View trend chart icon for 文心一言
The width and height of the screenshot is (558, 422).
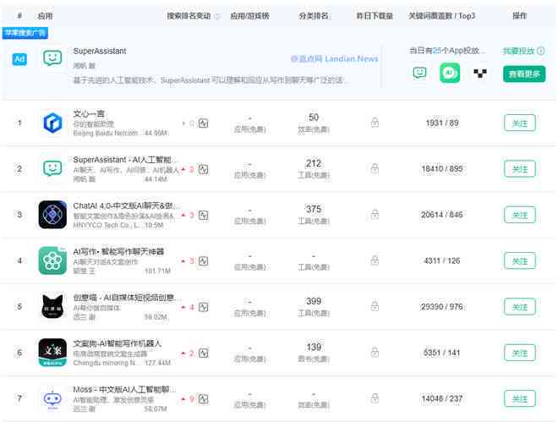click(x=203, y=123)
